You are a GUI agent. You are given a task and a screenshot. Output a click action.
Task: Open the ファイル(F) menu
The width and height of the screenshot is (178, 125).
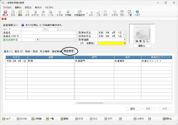tap(7, 8)
